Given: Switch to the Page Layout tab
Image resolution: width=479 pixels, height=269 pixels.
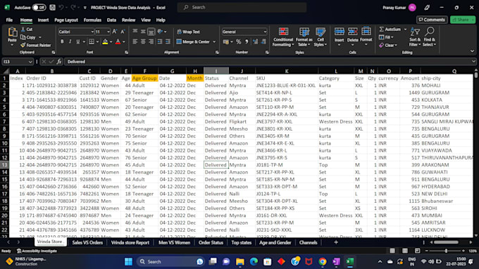Looking at the screenshot, I should (66, 20).
